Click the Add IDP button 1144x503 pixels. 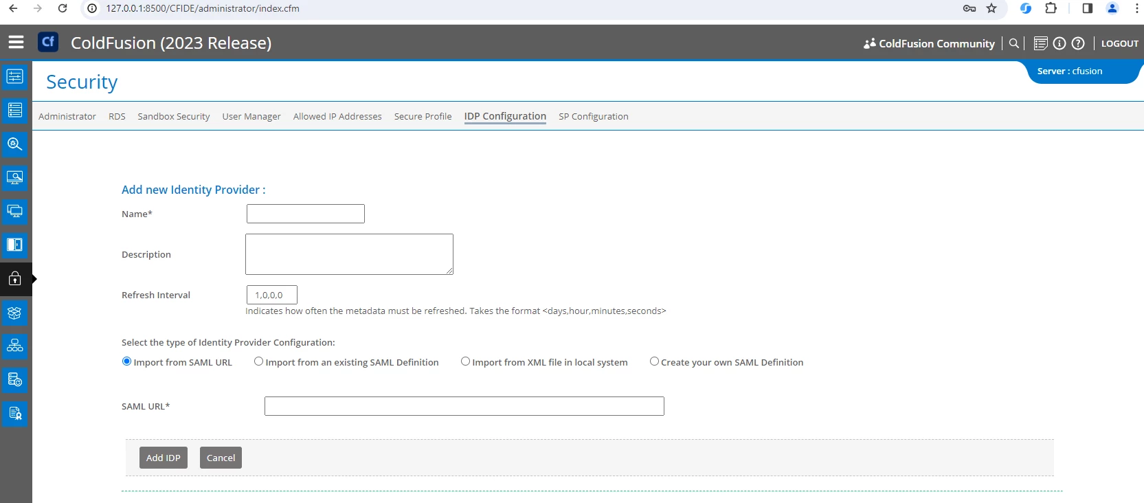point(164,458)
